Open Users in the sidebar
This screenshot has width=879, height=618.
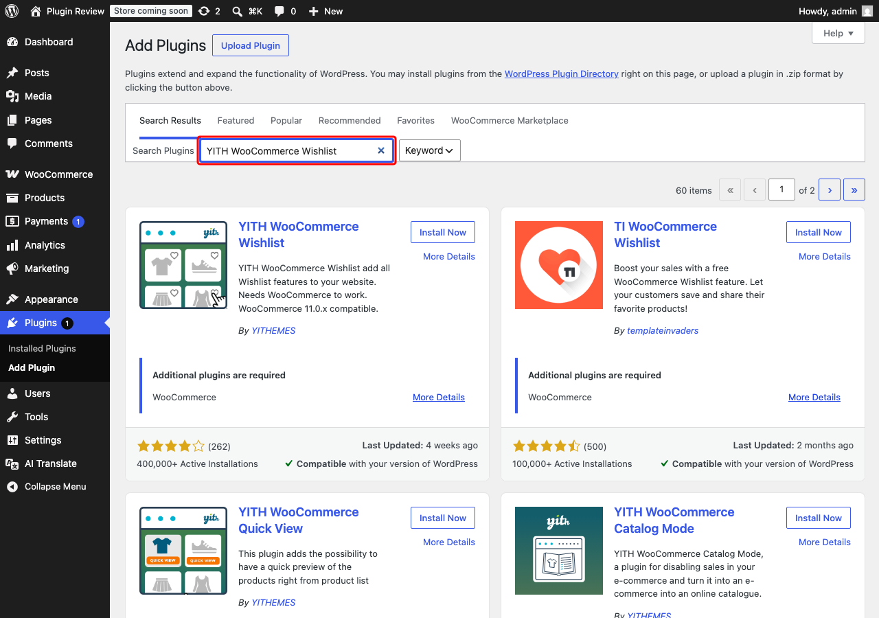pos(55,393)
